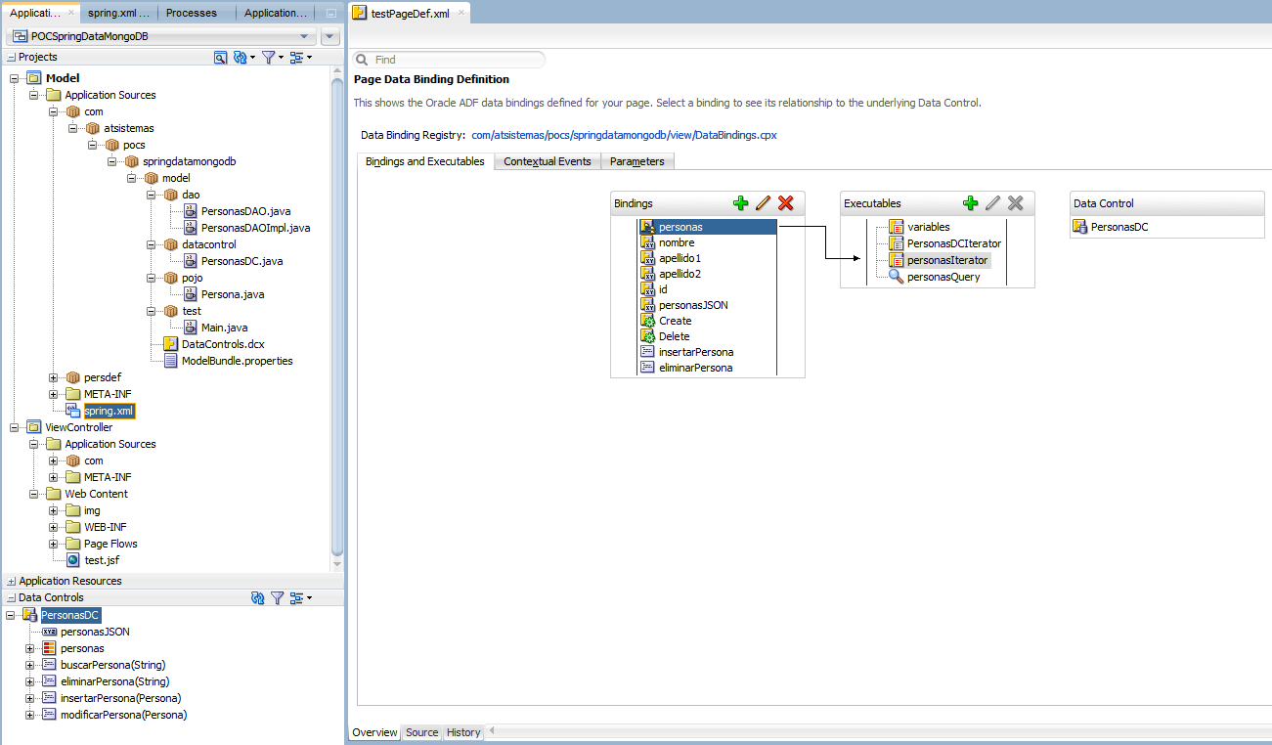1272x745 pixels.
Task: Click the Executables pencil edit icon
Action: (x=992, y=203)
